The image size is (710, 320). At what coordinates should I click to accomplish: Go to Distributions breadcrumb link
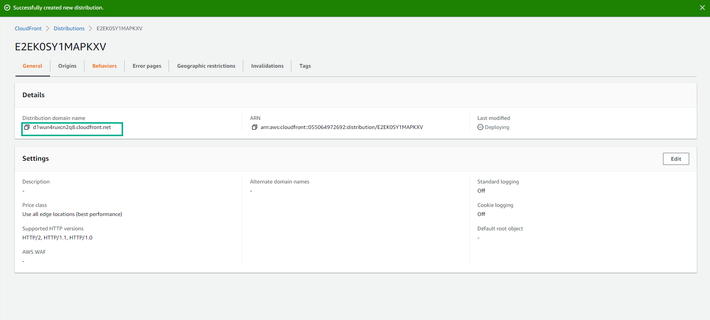[69, 28]
